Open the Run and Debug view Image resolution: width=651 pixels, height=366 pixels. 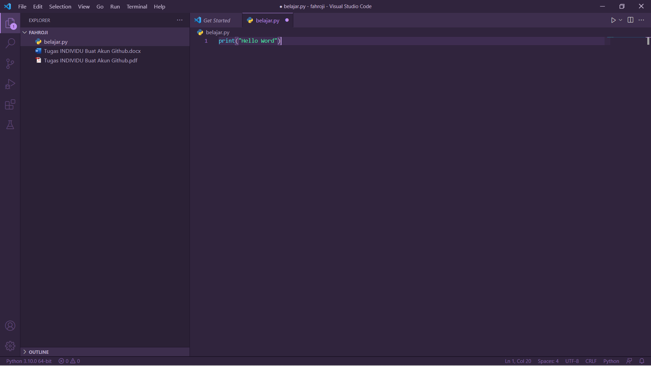coord(10,84)
